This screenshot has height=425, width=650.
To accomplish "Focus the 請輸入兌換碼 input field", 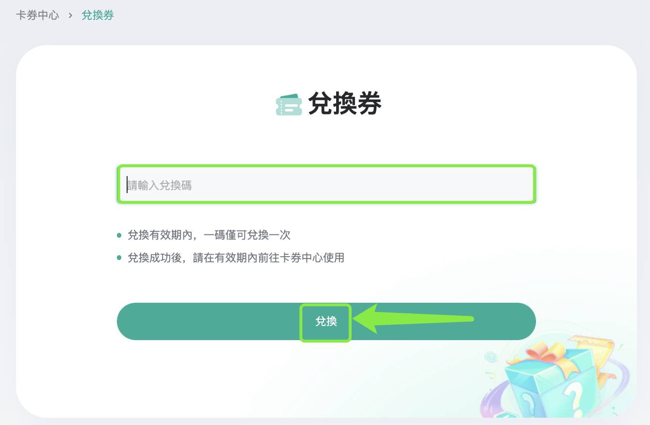I will [326, 185].
